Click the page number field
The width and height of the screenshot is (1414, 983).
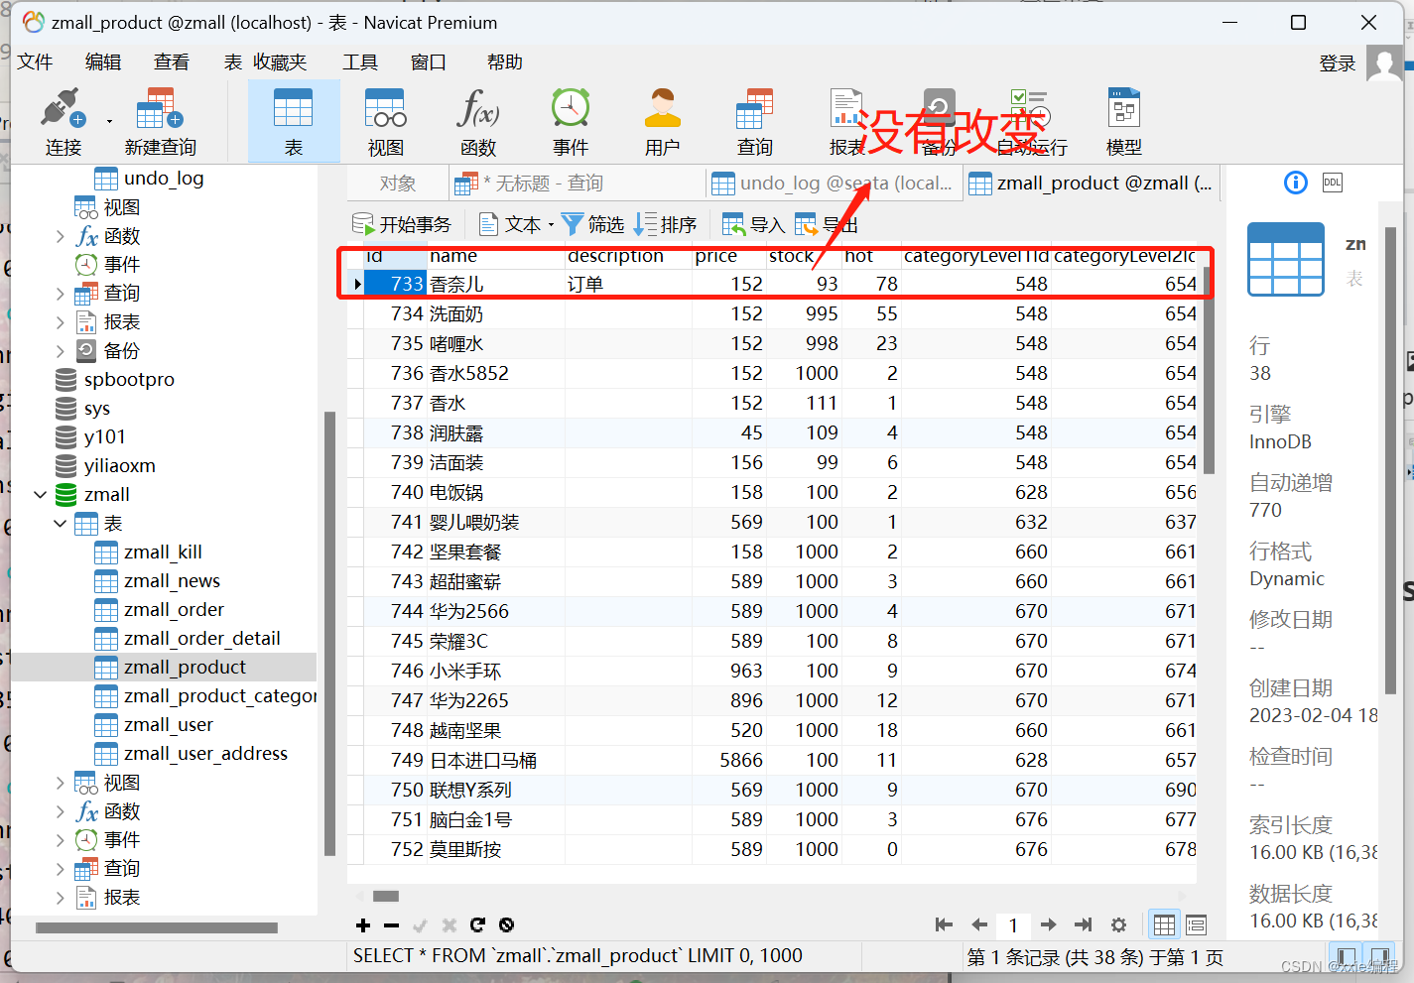(1013, 925)
